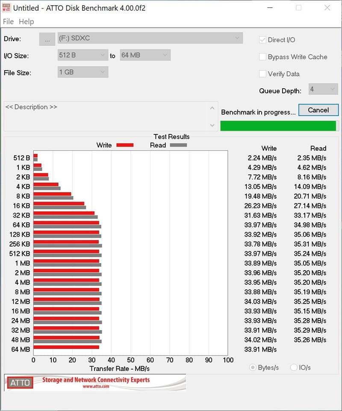Open the 512 B I/O size dropdown
Screen dimensions: 342x411
pyautogui.click(x=83, y=55)
